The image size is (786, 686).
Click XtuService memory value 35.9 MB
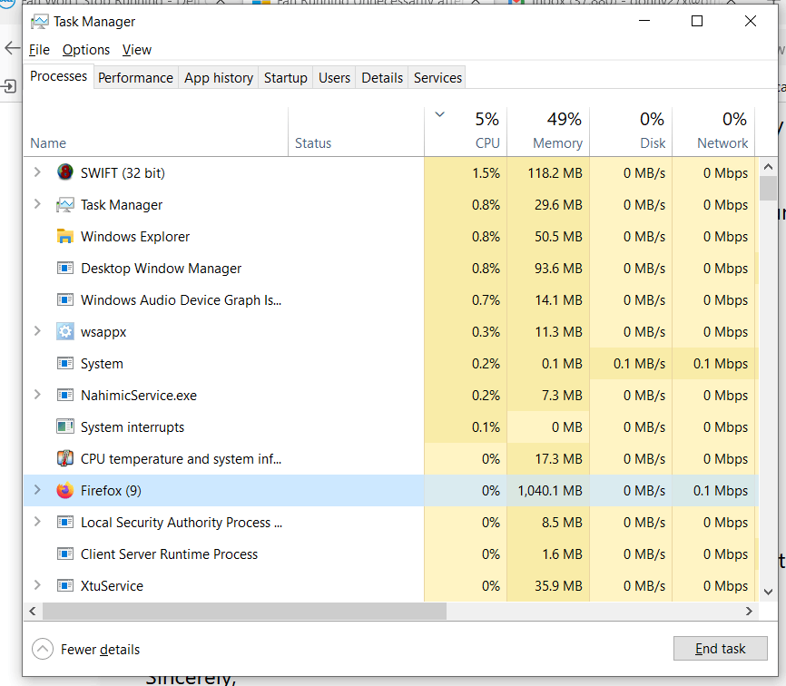558,586
